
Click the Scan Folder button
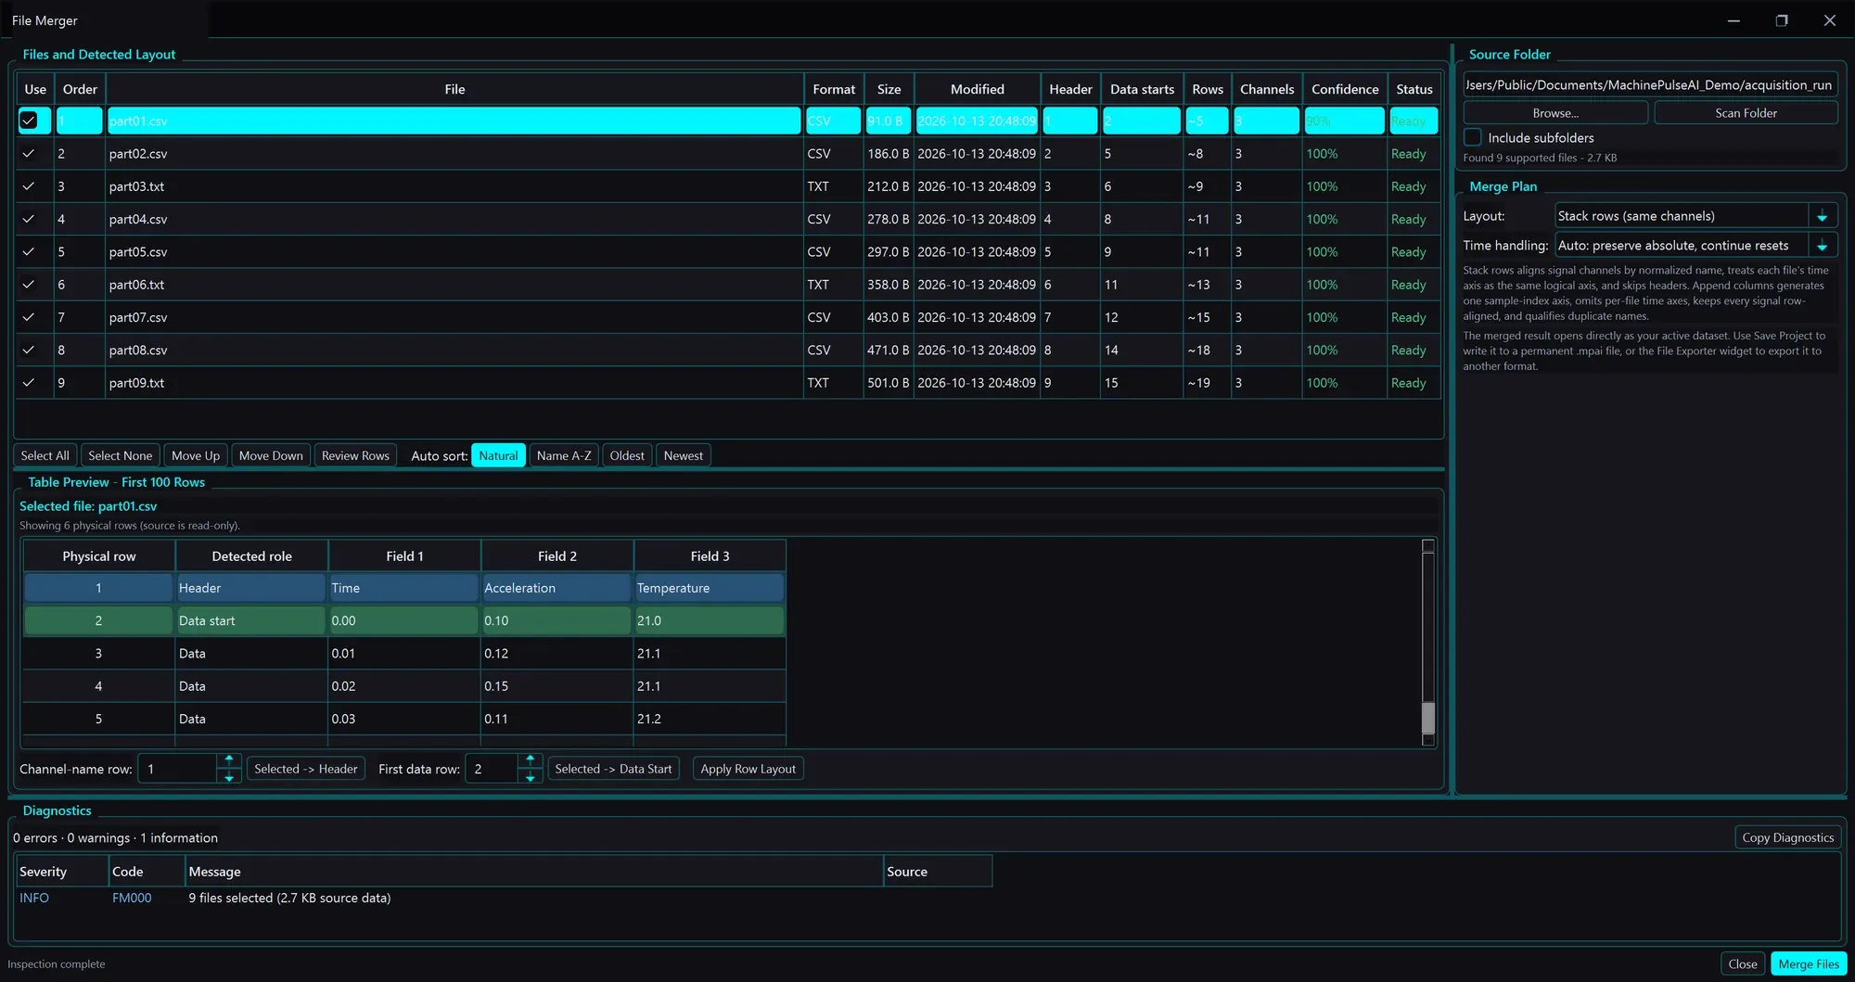tap(1746, 112)
